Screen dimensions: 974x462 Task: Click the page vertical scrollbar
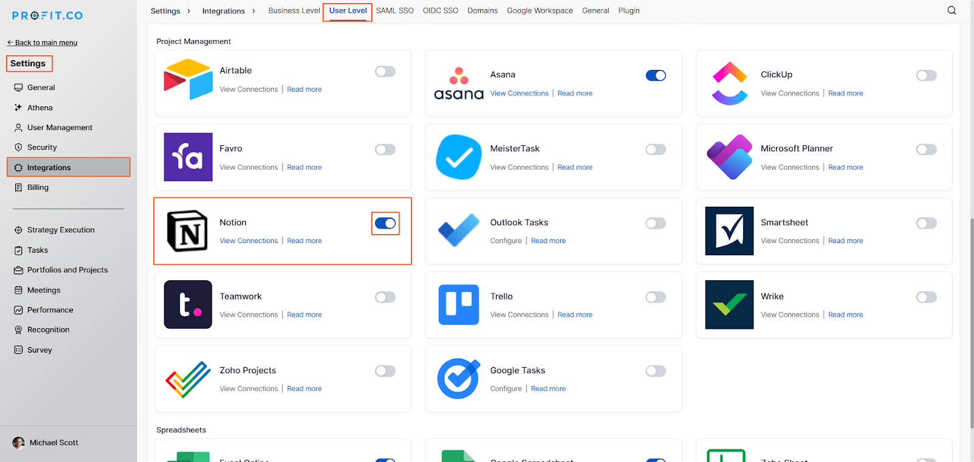pyautogui.click(x=972, y=322)
